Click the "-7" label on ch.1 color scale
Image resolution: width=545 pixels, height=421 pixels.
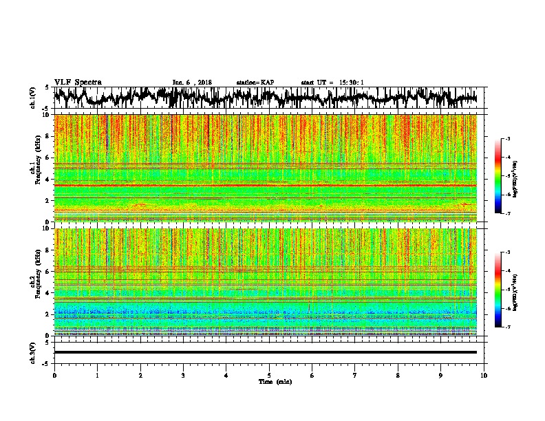click(x=508, y=213)
